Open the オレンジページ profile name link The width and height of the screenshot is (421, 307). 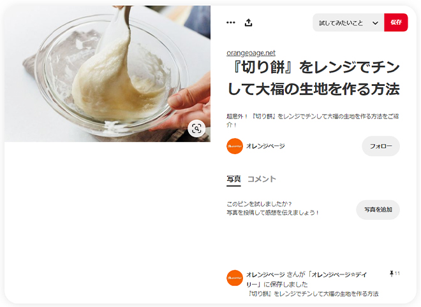point(265,146)
